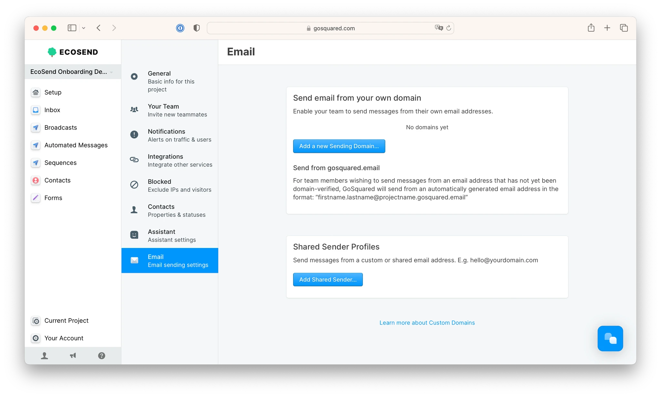
Task: Click the user profile icon in bottom bar
Action: point(45,355)
